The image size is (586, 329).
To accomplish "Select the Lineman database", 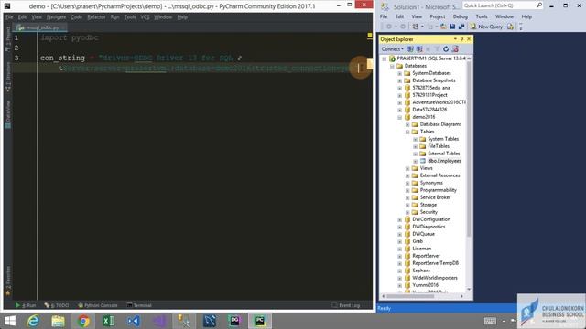I will coord(421,249).
